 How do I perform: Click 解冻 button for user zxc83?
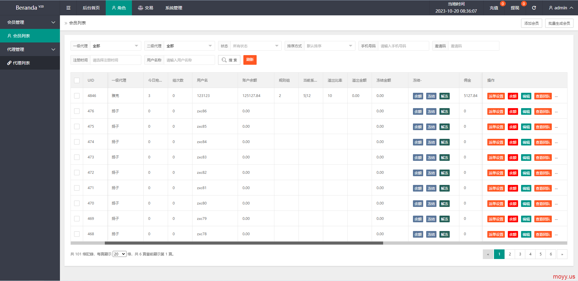(x=445, y=158)
